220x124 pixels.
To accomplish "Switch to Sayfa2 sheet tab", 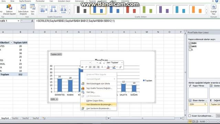I will 25,118.
